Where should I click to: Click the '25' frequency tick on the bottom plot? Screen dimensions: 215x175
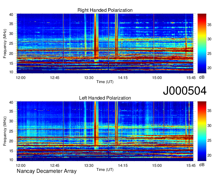tap(11, 131)
